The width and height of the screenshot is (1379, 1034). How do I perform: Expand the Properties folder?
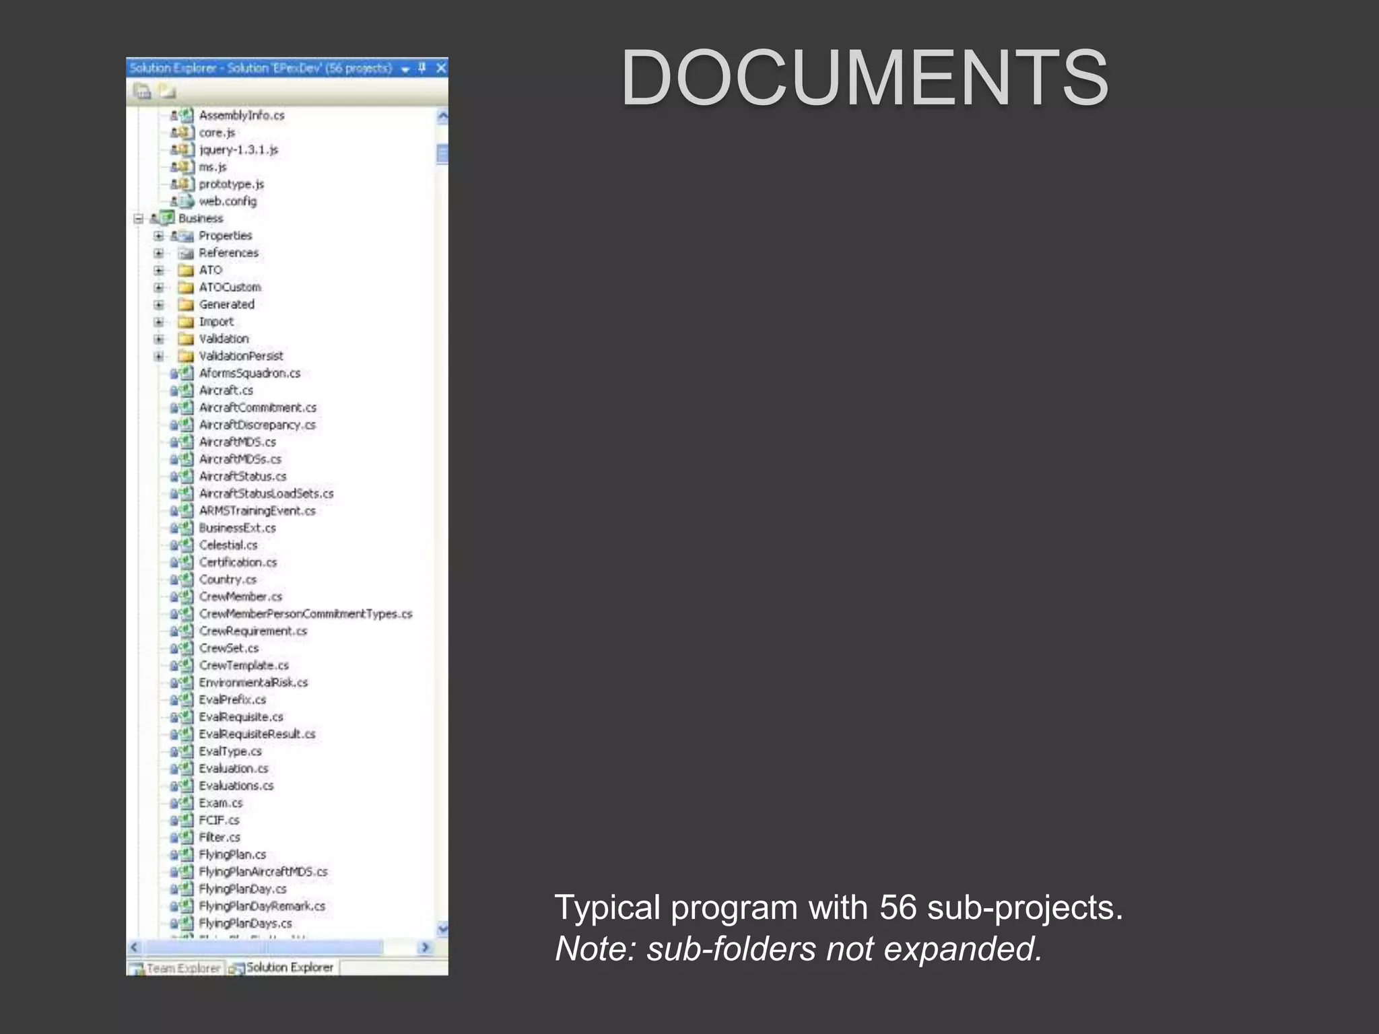[x=159, y=236]
